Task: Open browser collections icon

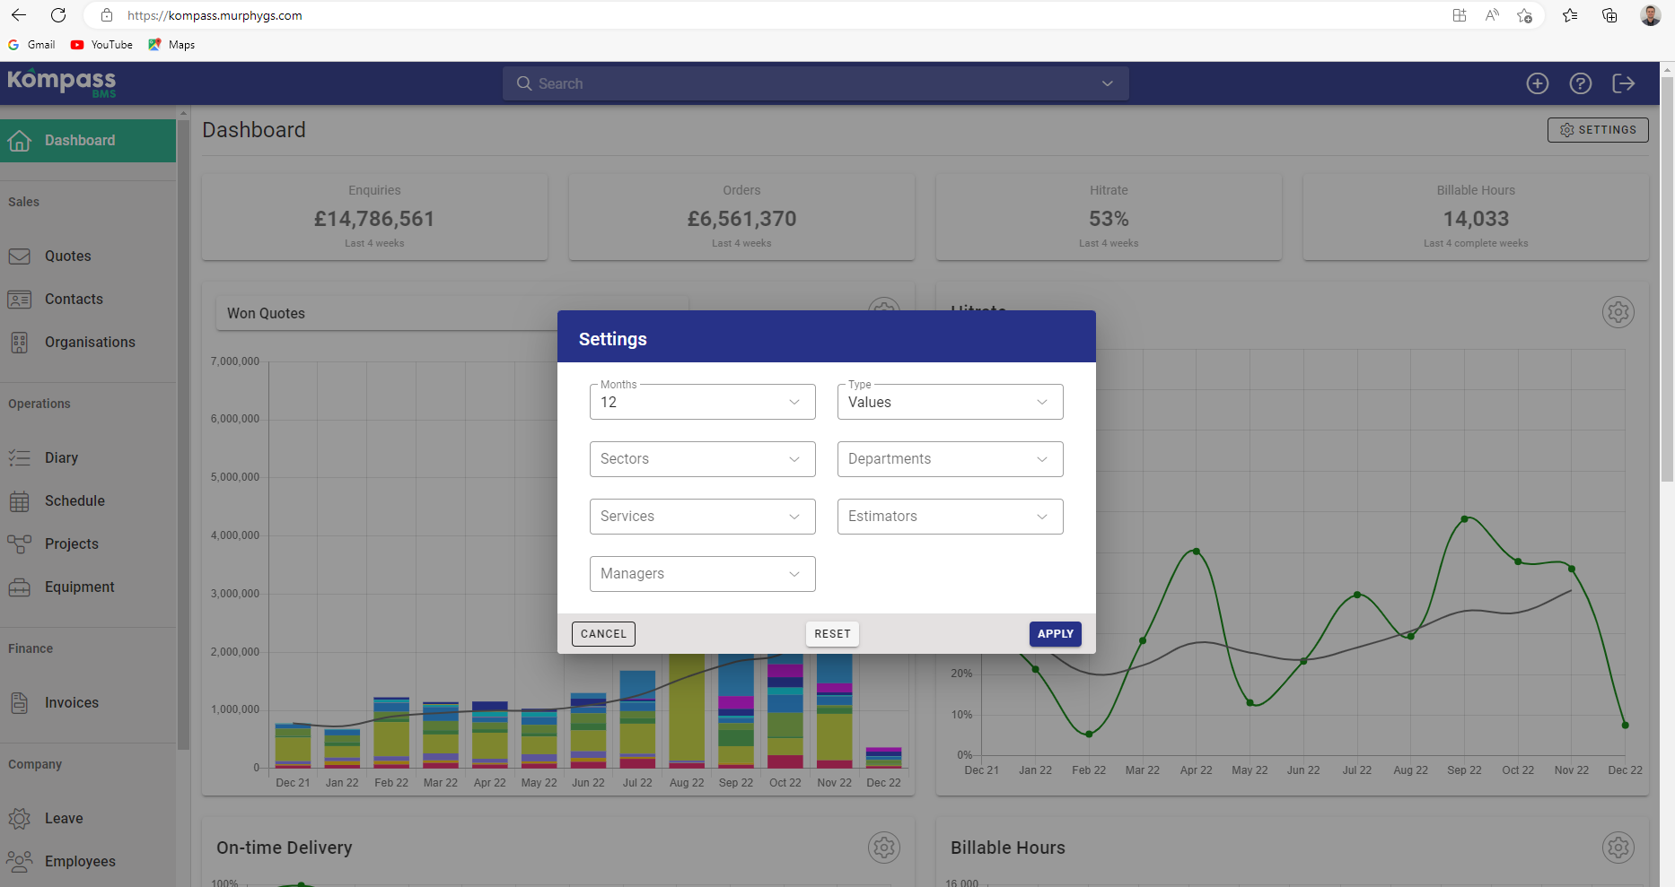Action: [x=1609, y=15]
